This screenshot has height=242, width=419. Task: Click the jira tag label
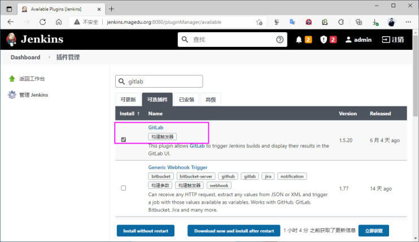coord(268,176)
